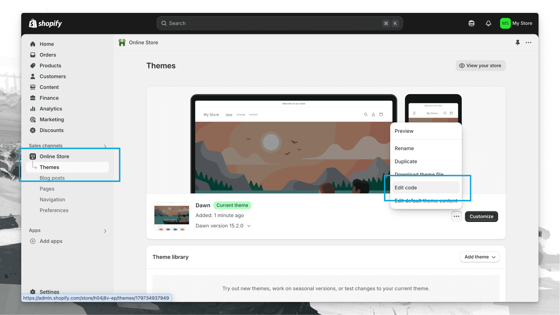The height and width of the screenshot is (315, 560).
Task: Click the Customize button for Dawn theme
Action: (481, 216)
